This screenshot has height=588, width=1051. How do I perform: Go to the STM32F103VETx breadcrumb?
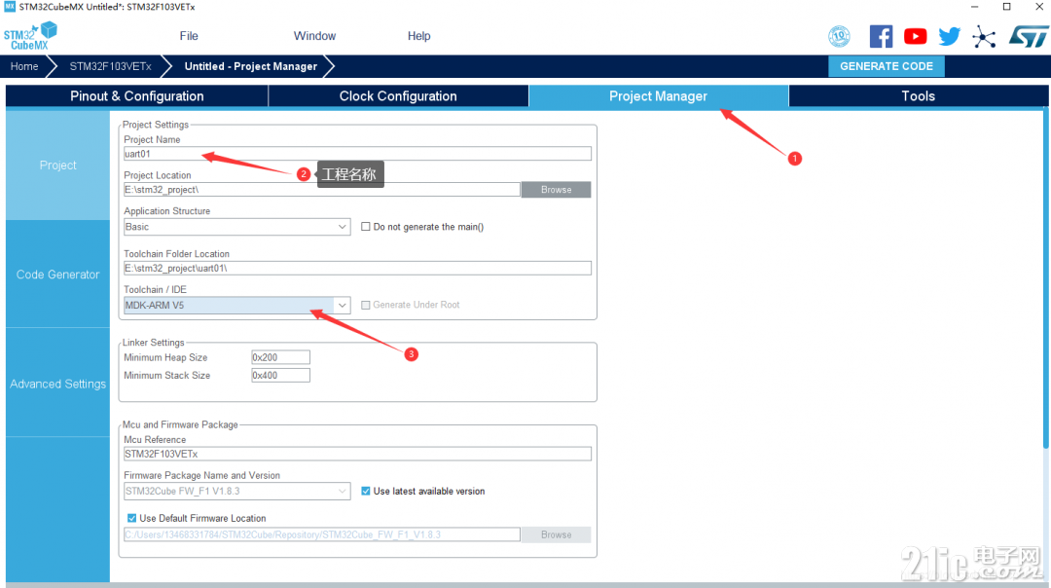(x=111, y=66)
